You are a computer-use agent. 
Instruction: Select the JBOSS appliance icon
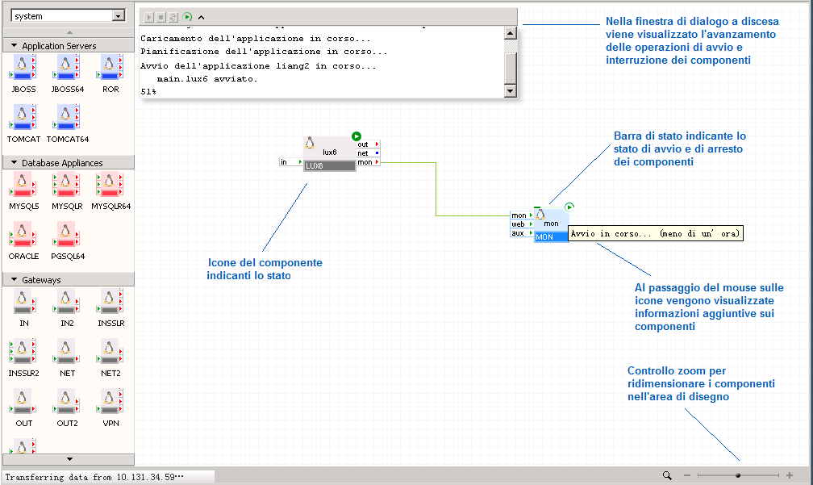point(23,68)
